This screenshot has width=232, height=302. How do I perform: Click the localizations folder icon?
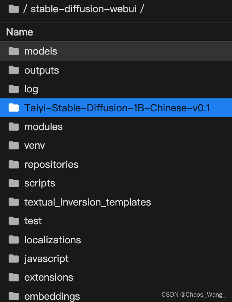14,240
